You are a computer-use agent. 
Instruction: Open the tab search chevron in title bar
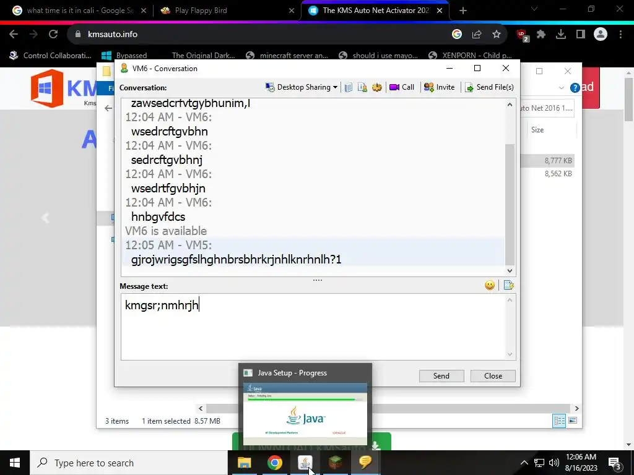pos(534,9)
